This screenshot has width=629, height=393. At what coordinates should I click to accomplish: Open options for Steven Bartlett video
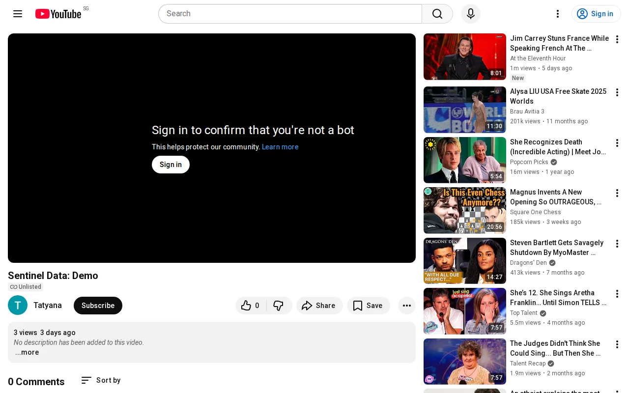pos(617,244)
